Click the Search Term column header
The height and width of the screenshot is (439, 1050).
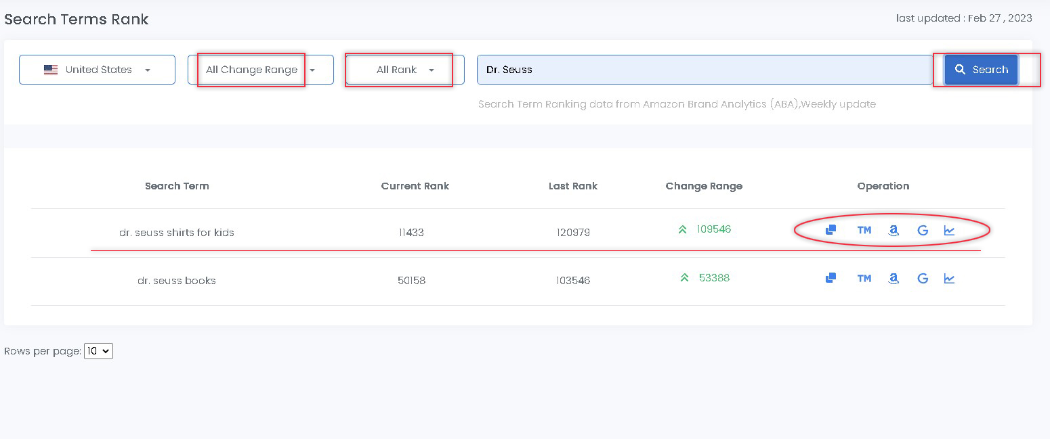(x=177, y=186)
